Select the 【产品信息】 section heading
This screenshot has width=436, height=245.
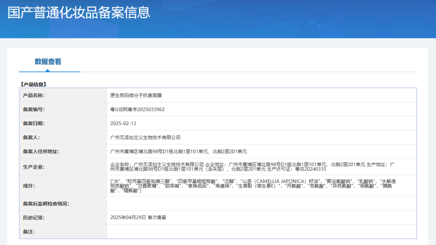coord(34,84)
